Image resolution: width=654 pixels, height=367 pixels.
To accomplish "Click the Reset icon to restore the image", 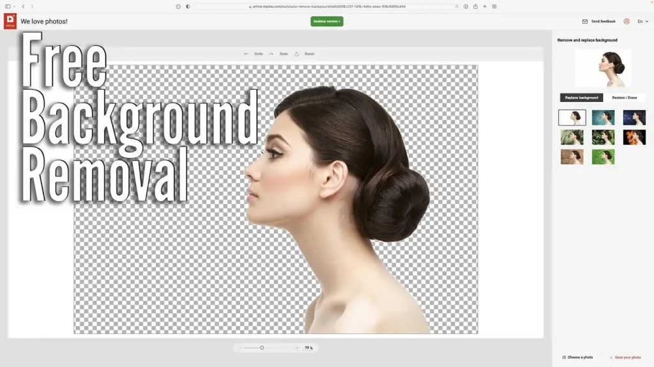I will pyautogui.click(x=296, y=54).
